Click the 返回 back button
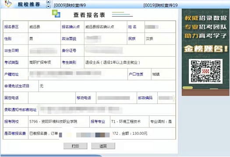Screen dimensions: 230x157 [x=103, y=146]
